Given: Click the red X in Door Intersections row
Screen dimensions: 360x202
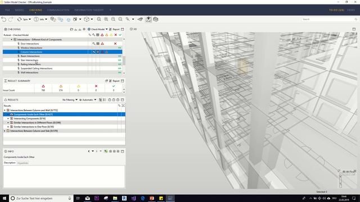Looking at the screenshot, I should (115, 44).
